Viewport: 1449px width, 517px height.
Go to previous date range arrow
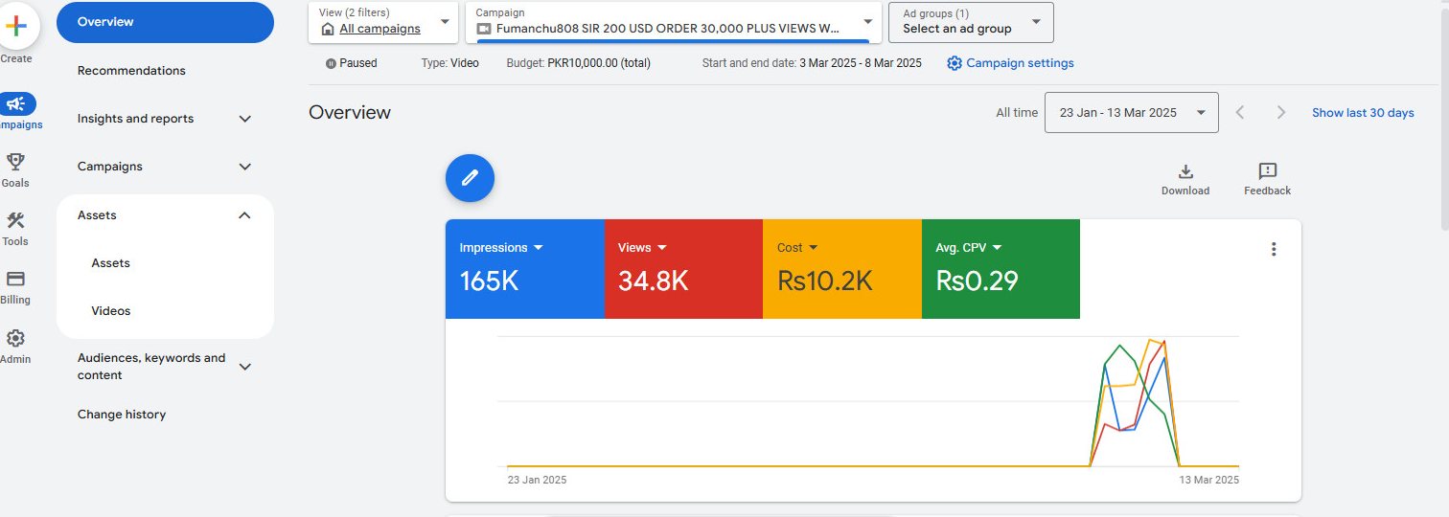[1240, 113]
